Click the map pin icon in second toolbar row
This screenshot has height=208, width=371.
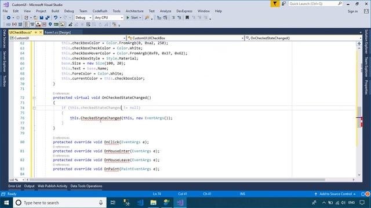(x=50, y=24)
